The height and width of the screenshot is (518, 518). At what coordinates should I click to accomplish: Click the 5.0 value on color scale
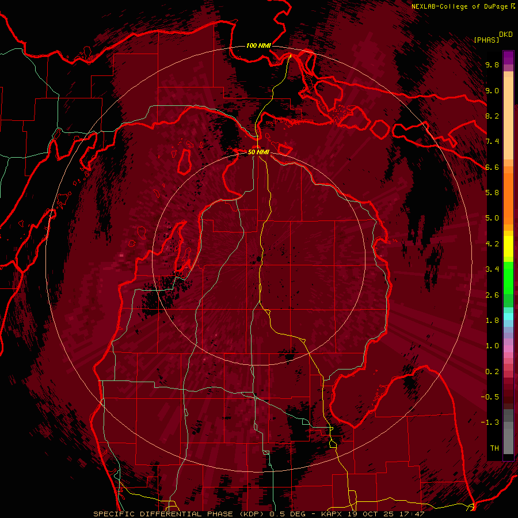click(x=492, y=218)
